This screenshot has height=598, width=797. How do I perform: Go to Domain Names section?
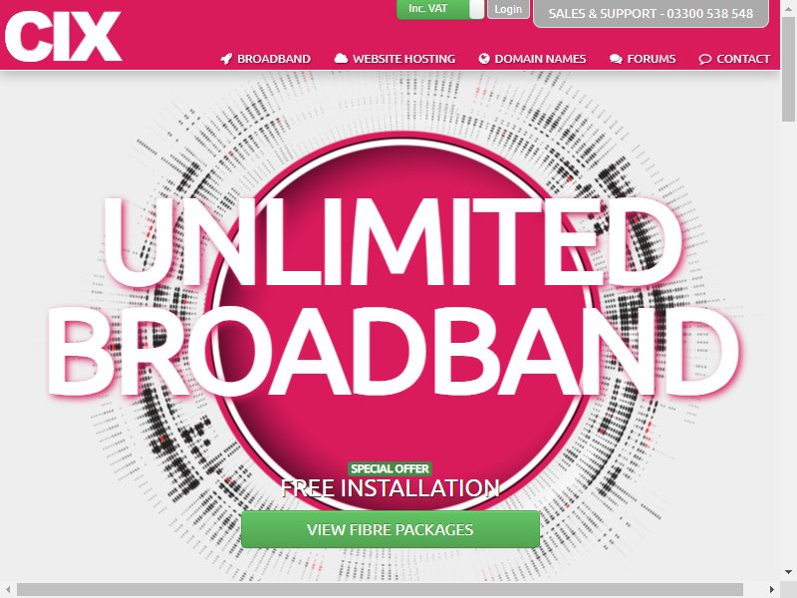[532, 59]
